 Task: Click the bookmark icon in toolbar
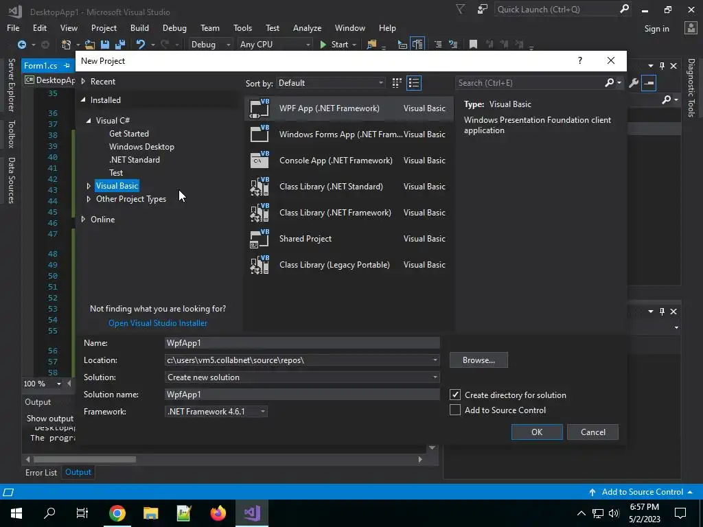(x=473, y=45)
